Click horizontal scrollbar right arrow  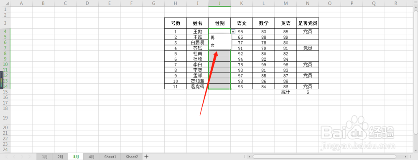coord(406,157)
